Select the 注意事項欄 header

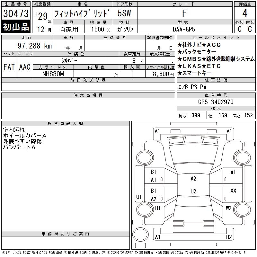click(x=88, y=95)
